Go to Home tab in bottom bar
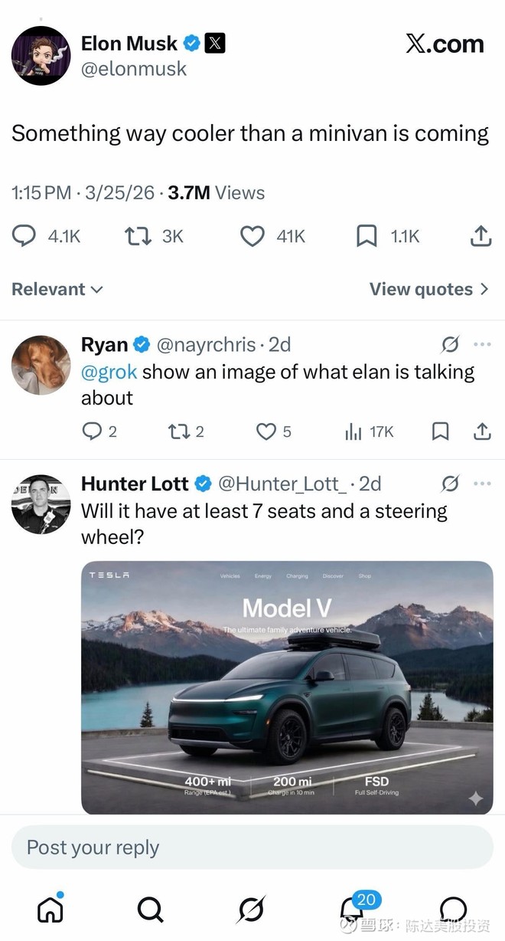 (x=50, y=909)
